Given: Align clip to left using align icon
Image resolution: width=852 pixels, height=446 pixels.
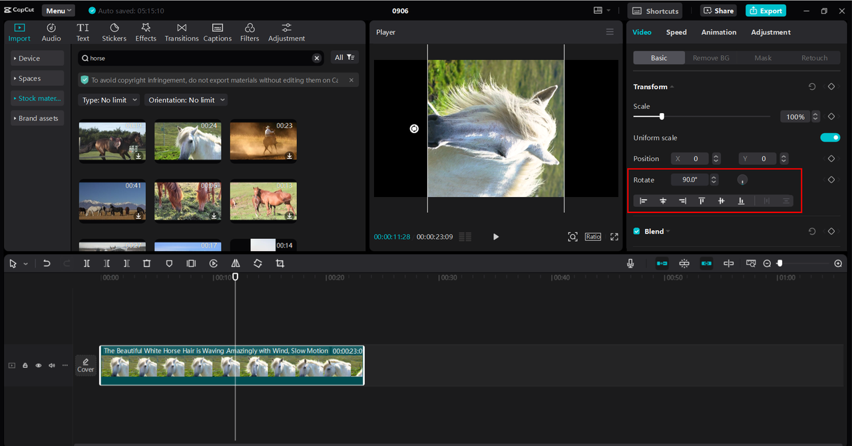Looking at the screenshot, I should click(644, 201).
